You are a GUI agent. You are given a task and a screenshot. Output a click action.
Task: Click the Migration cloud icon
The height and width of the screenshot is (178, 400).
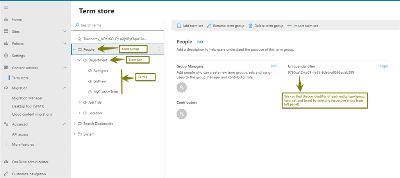pyautogui.click(x=6, y=88)
